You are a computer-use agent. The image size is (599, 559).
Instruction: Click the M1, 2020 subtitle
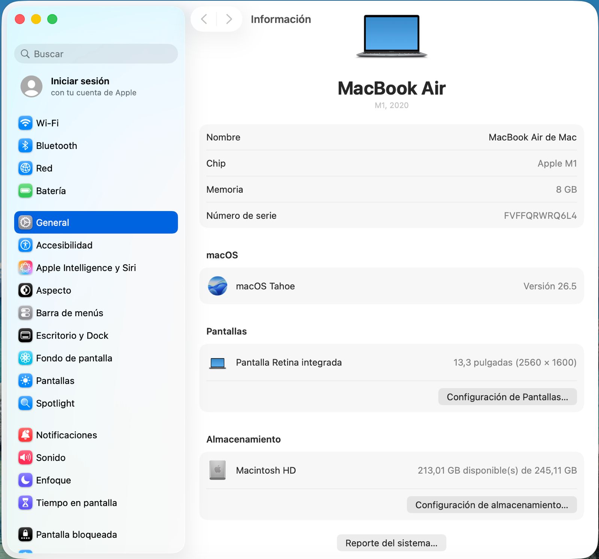[x=392, y=106]
